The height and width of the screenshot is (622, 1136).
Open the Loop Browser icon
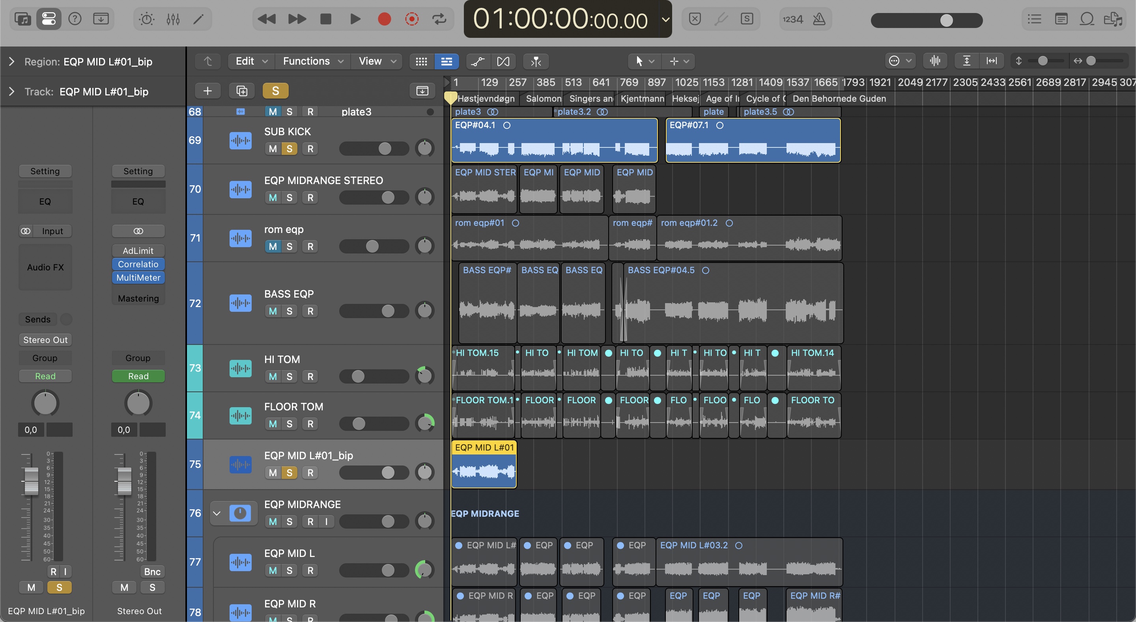click(x=1087, y=19)
